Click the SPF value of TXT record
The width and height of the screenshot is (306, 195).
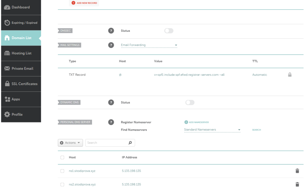click(189, 75)
